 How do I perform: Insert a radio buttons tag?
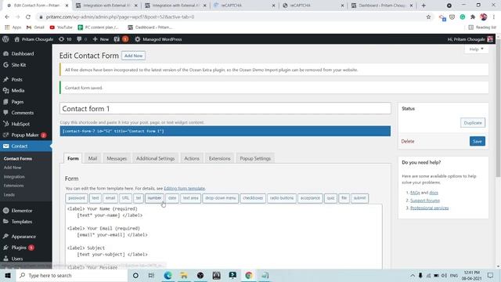tap(282, 198)
